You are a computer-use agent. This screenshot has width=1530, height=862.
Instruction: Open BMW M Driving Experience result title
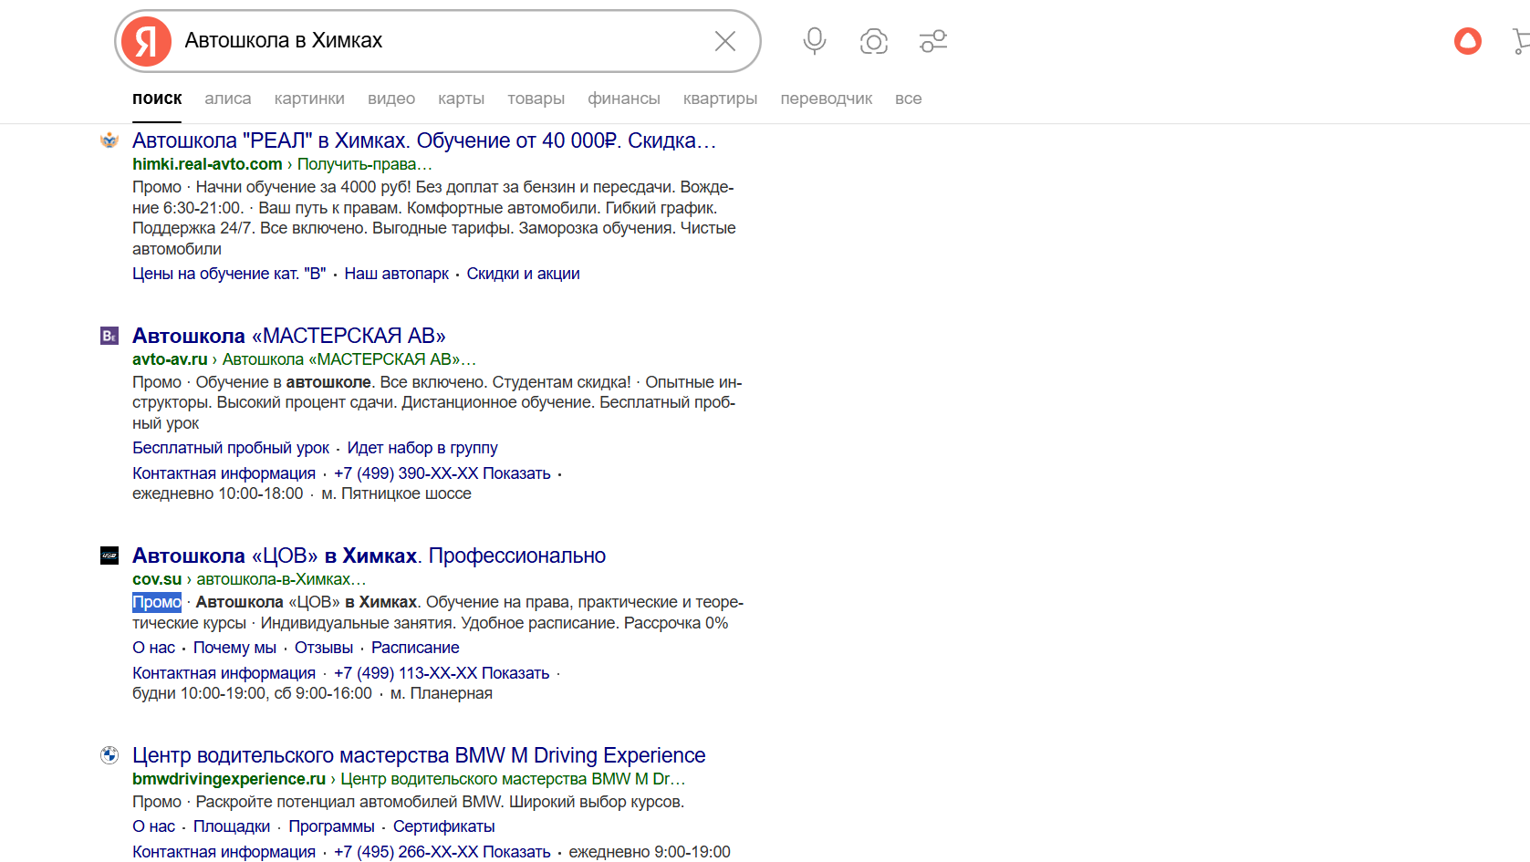click(419, 755)
